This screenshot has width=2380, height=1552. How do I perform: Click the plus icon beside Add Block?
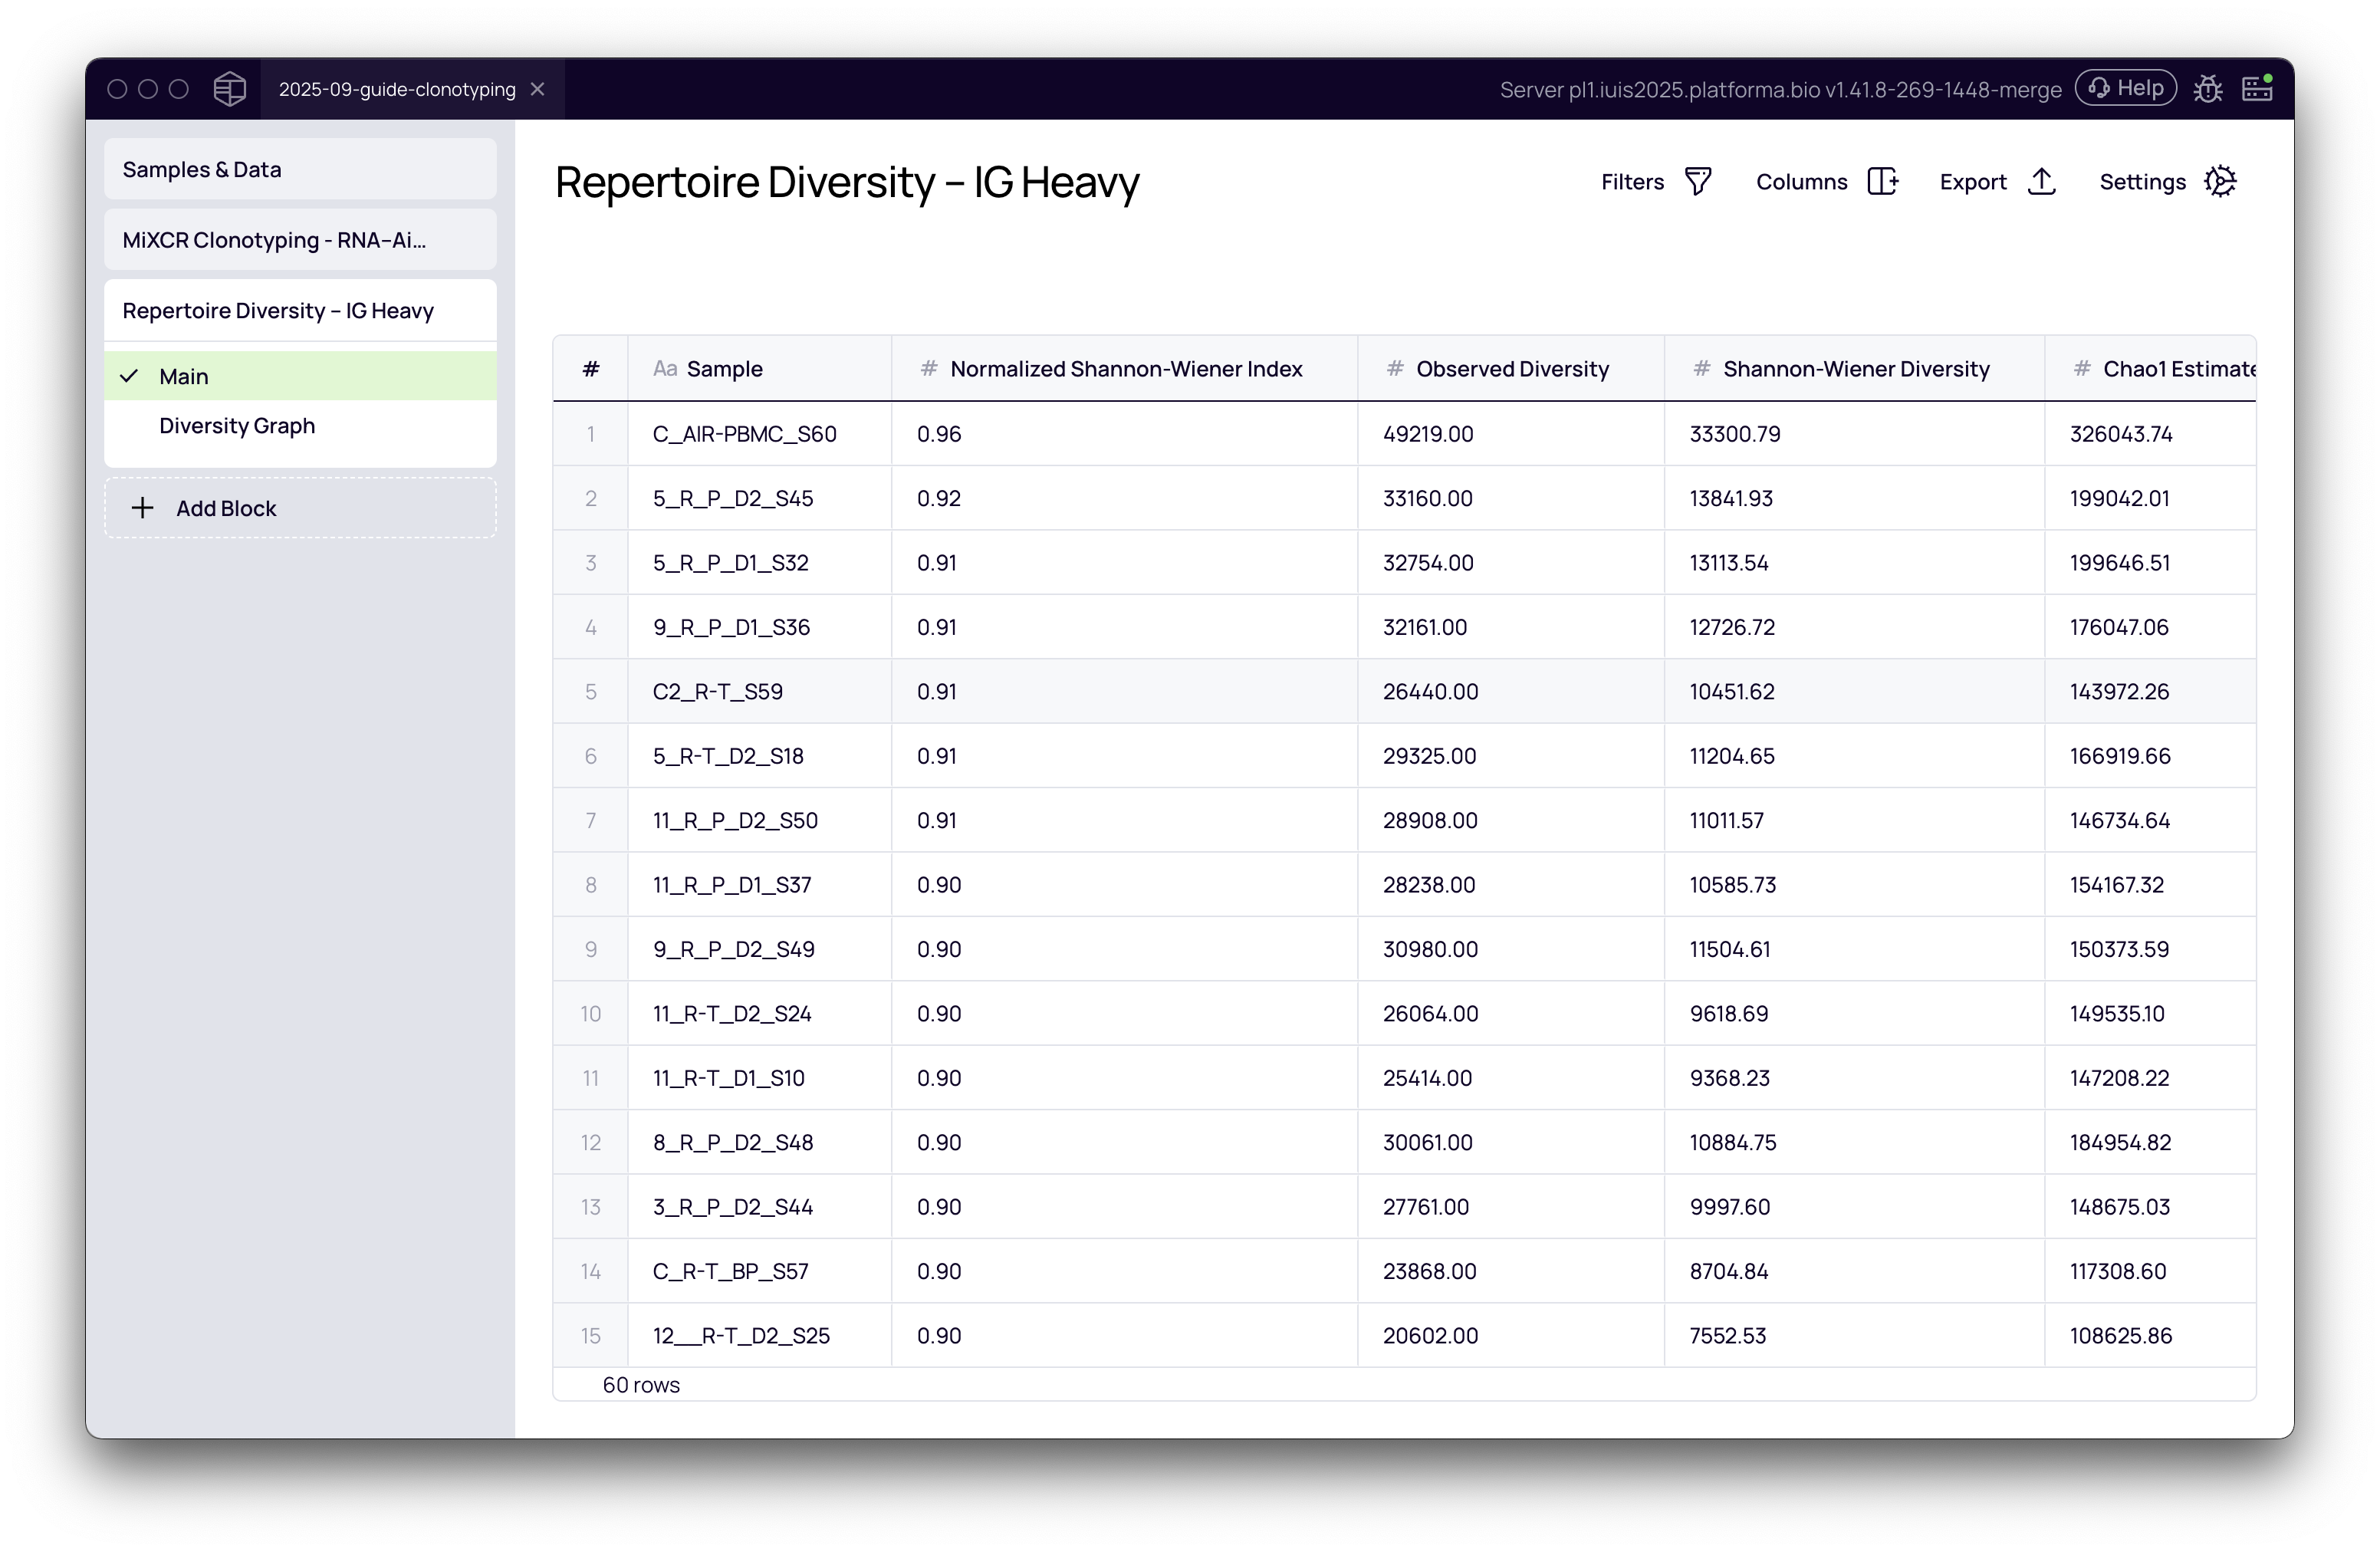point(143,508)
